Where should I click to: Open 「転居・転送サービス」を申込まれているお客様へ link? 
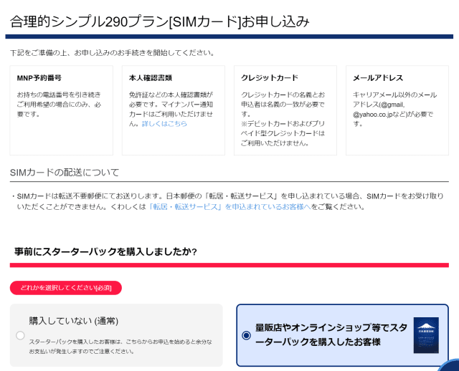[229, 207]
